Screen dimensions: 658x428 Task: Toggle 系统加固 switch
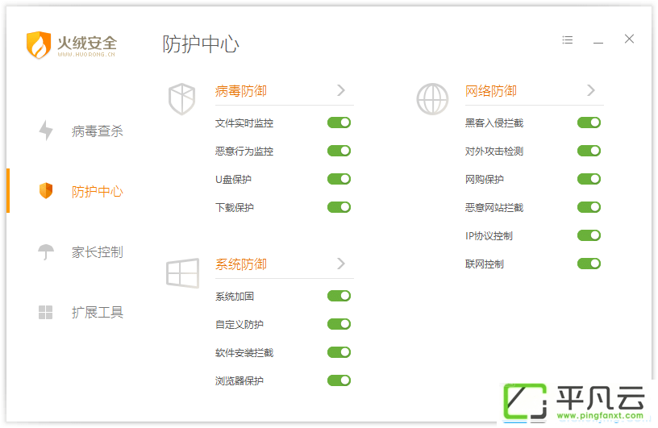click(x=339, y=296)
